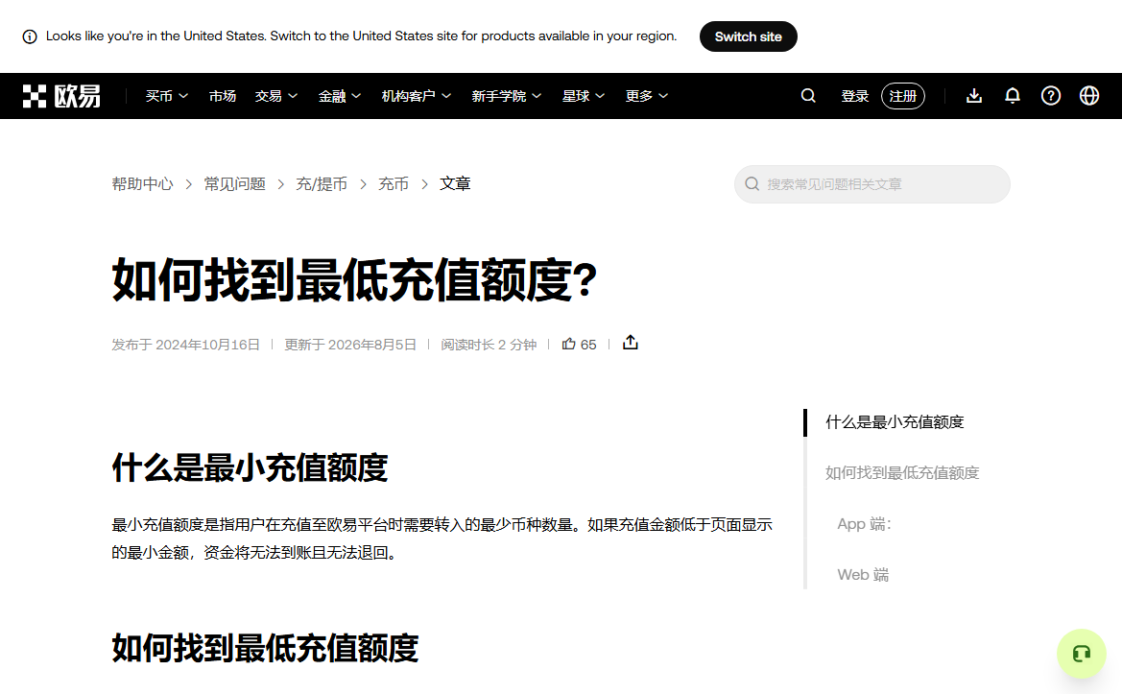Expand the 更多 dropdown menu
Image resolution: width=1122 pixels, height=694 pixels.
(x=647, y=96)
